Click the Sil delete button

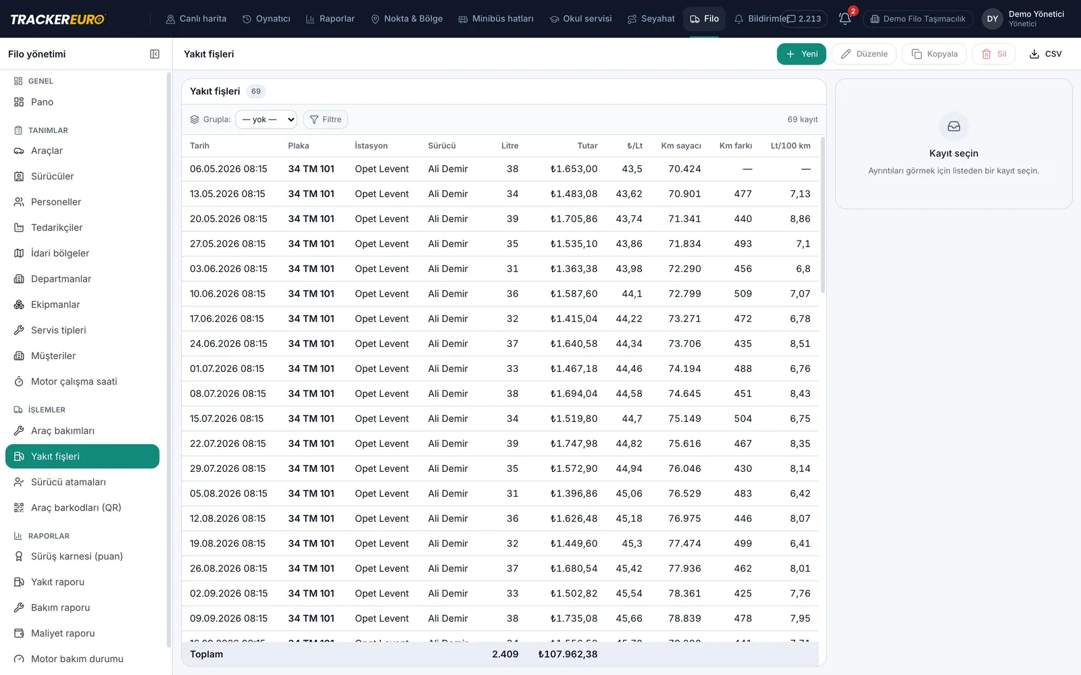tap(994, 54)
